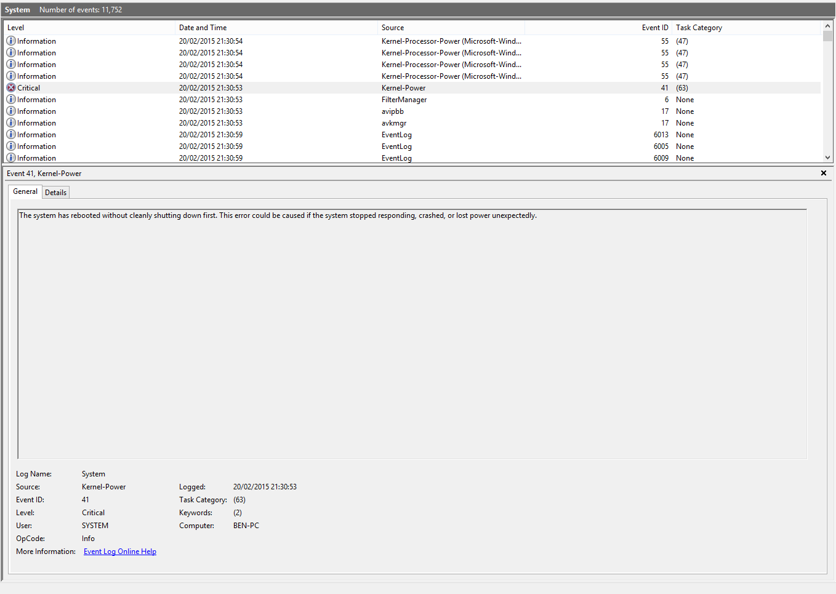Screen dimensions: 836x594
Task: Close the Event 41 details pane
Action: pos(824,173)
